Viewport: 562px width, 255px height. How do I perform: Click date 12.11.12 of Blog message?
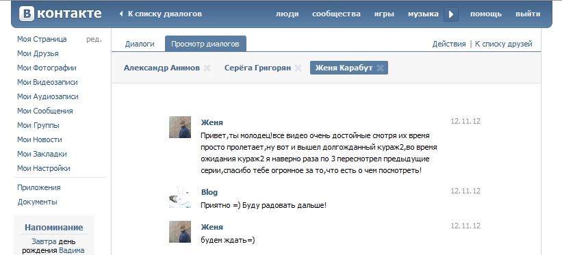point(465,191)
